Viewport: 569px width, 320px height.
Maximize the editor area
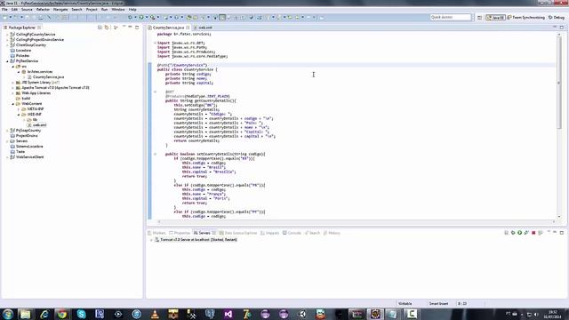562,28
